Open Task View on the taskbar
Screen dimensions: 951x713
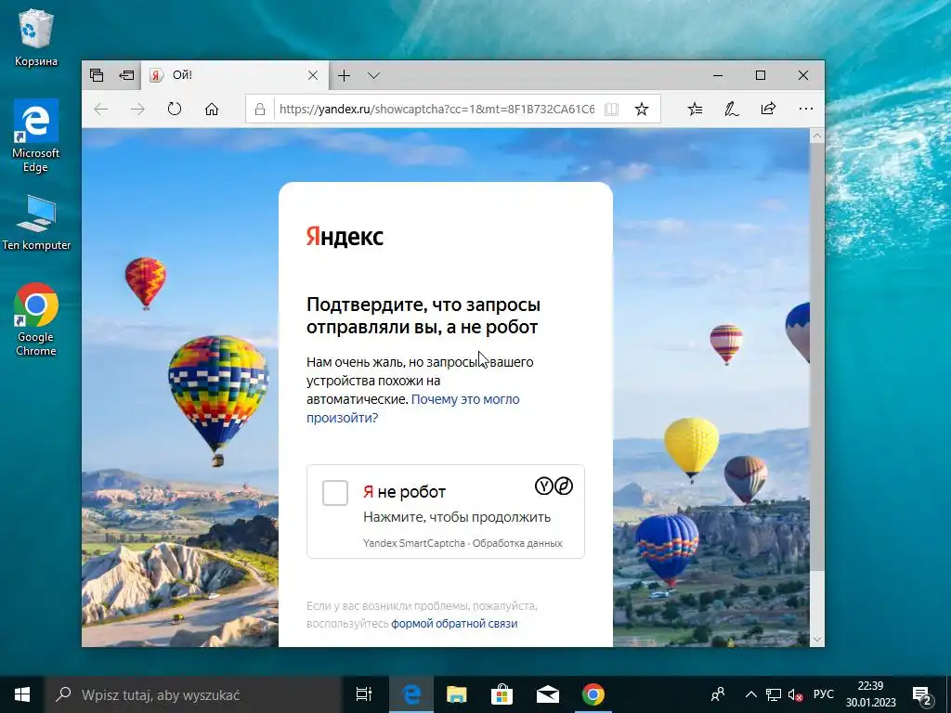(x=364, y=694)
